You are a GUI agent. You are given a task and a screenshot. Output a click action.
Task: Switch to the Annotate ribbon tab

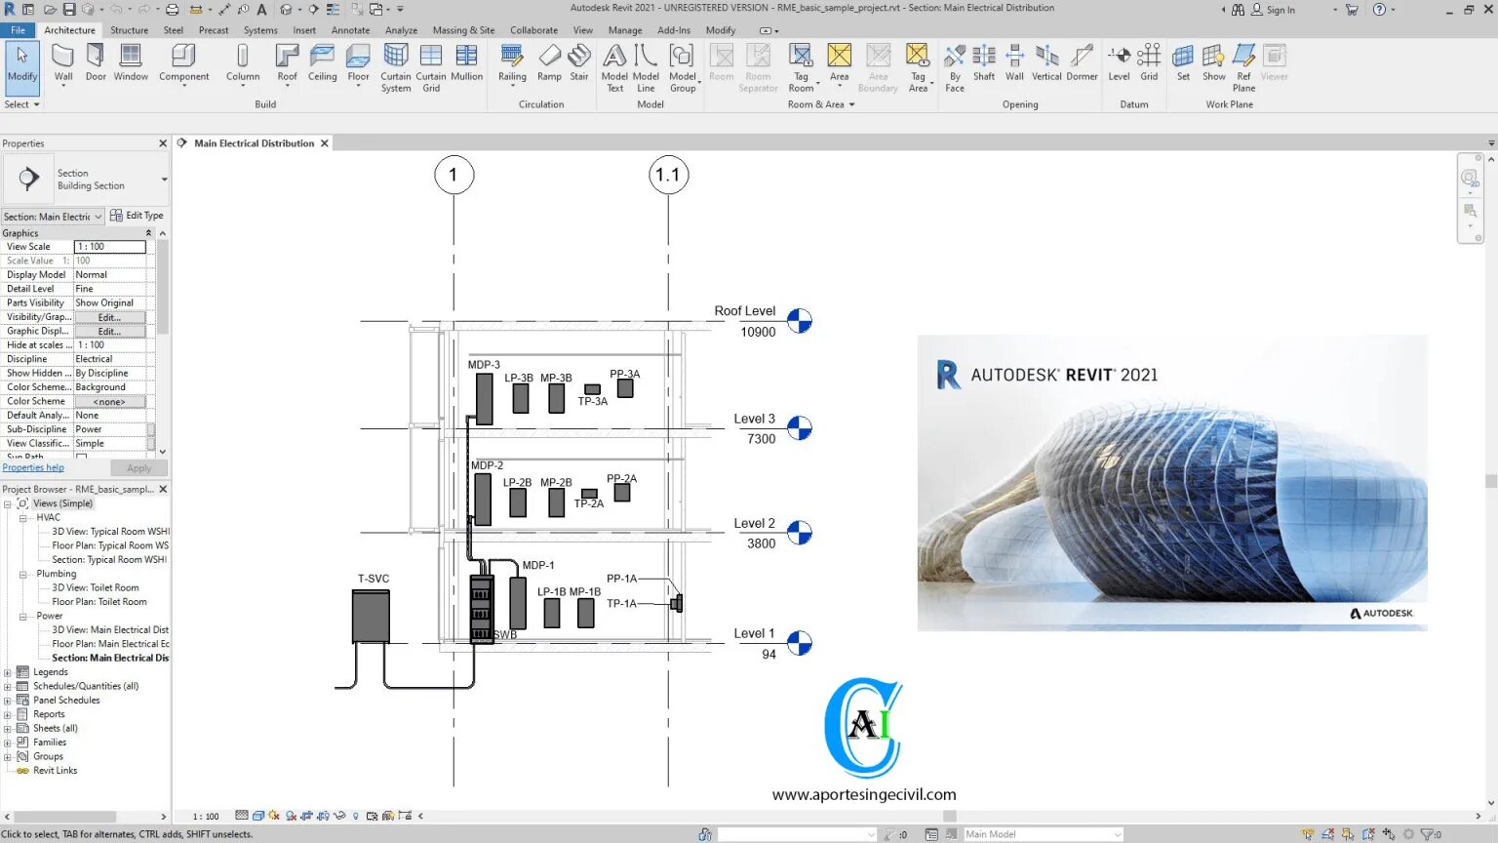tap(350, 30)
